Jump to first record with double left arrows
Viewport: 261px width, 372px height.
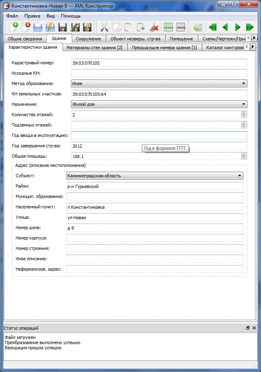click(x=212, y=27)
